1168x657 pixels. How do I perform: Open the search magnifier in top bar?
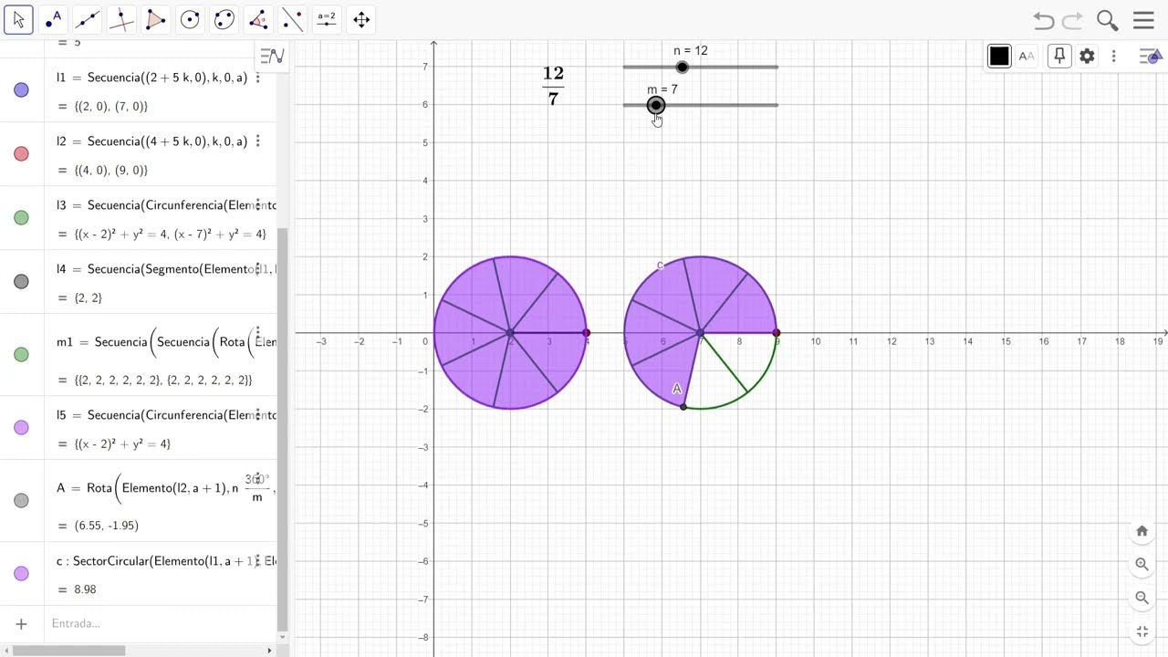tap(1108, 20)
